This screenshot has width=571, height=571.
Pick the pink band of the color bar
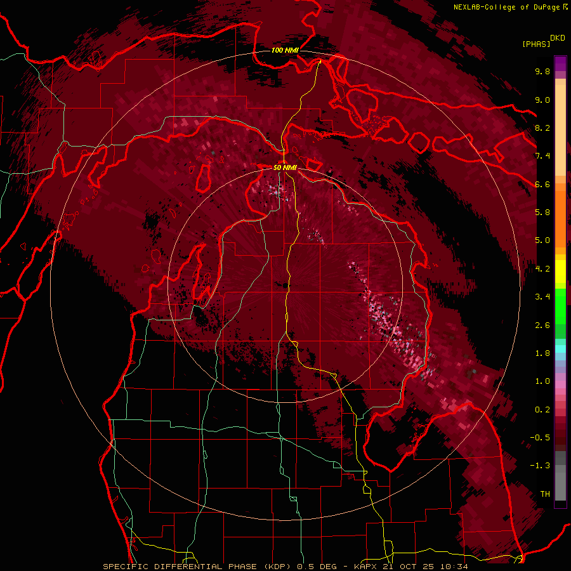(560, 384)
